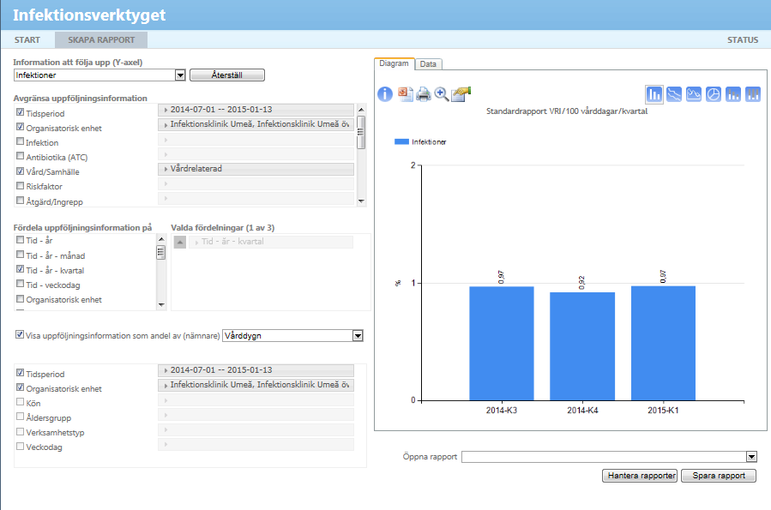Click the 2014-K3 bar in chart
Viewport: 771px width, 510px height.
502,344
